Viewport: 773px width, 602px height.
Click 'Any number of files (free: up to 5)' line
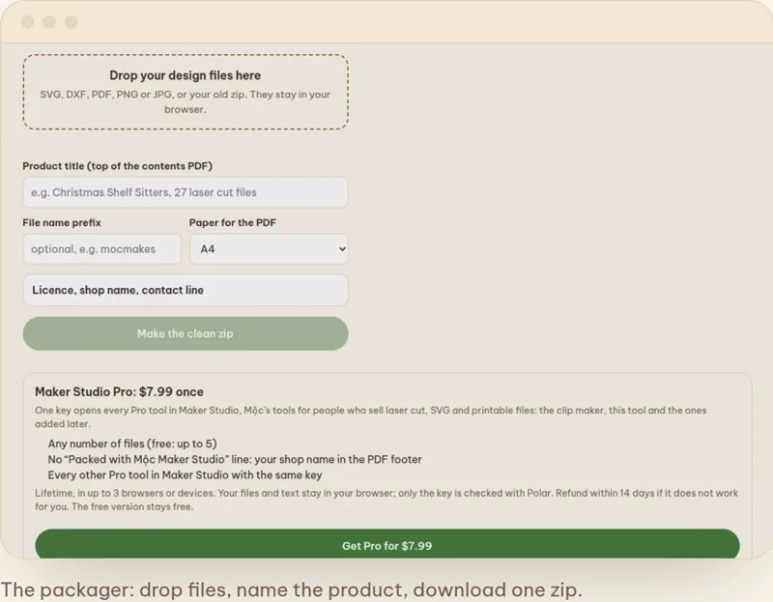132,444
